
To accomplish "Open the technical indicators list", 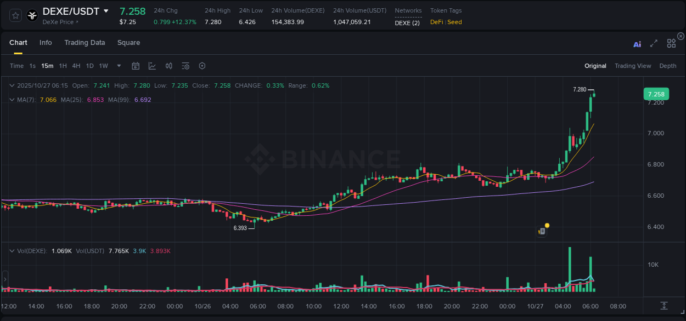I will click(185, 66).
